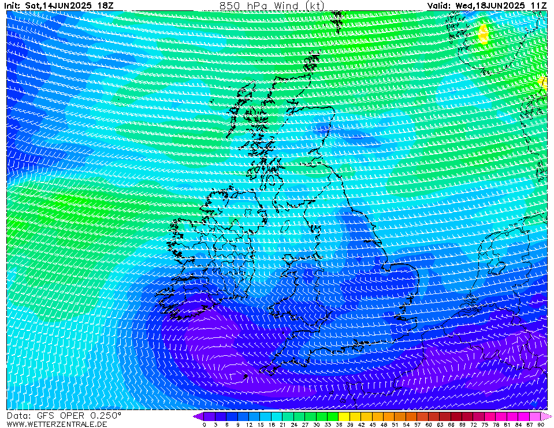Click the '90' label under the colorbar

[541, 425]
